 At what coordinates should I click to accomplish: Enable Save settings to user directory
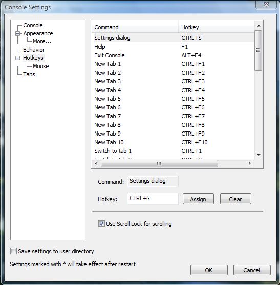(x=13, y=251)
